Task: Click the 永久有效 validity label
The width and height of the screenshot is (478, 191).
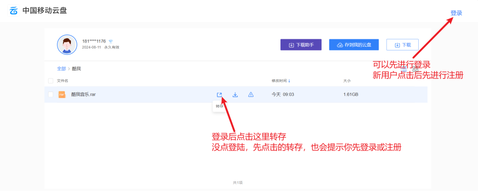Action: (112, 47)
